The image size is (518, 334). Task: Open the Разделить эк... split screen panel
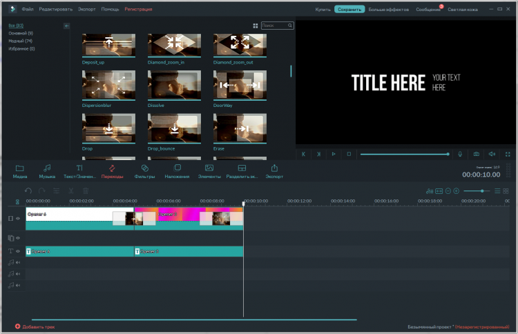pos(242,172)
